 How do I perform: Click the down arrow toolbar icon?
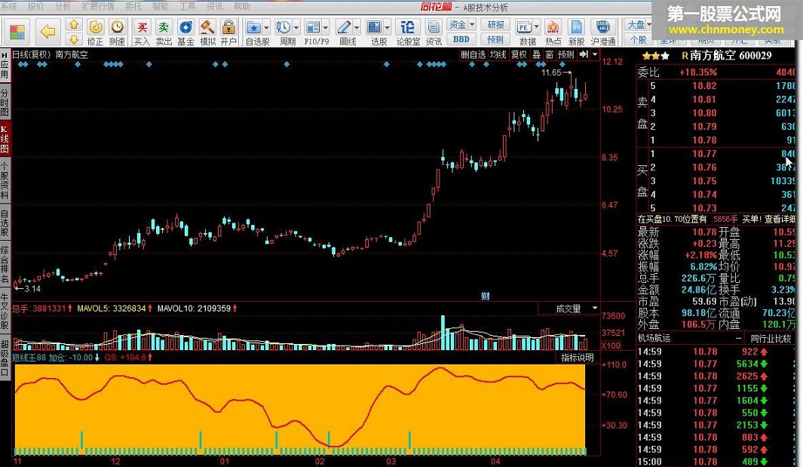(74, 39)
